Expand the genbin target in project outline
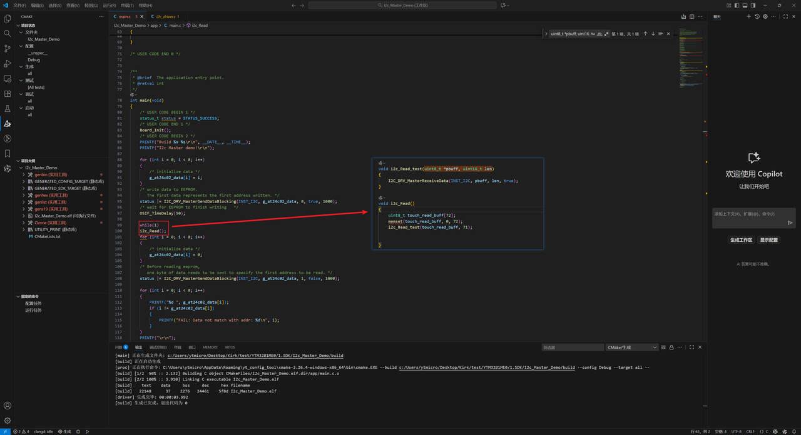This screenshot has width=801, height=435. 24,175
